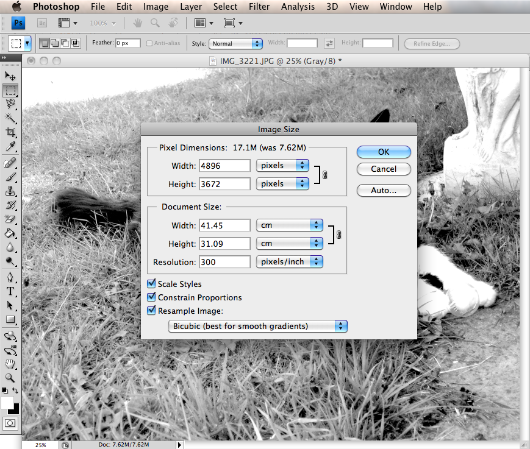Select the Hand tool in toolbox
530x449 pixels.
coord(10,364)
